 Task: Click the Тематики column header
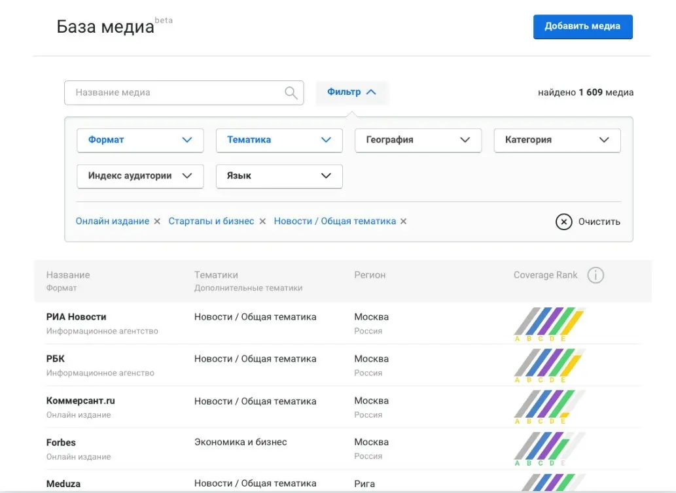pyautogui.click(x=216, y=275)
